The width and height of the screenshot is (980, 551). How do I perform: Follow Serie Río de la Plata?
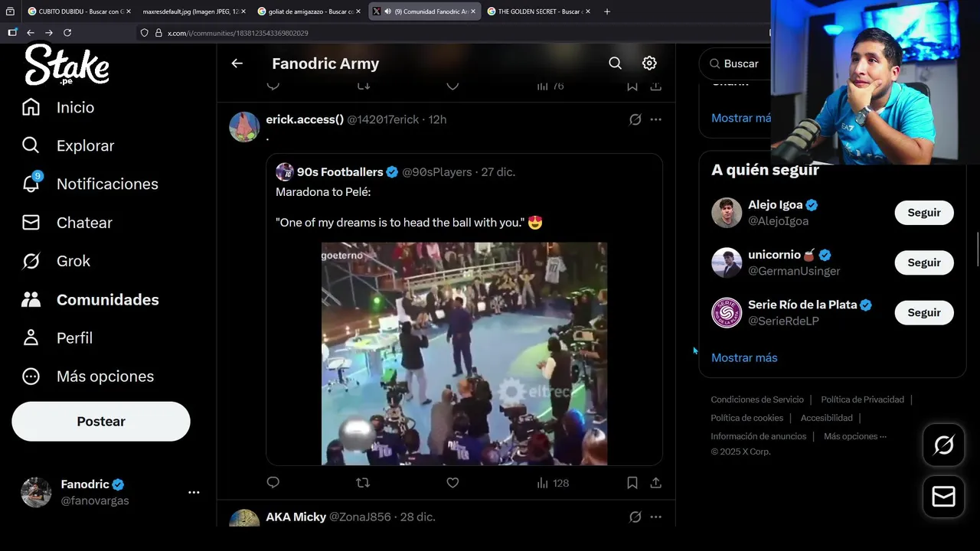coord(924,312)
